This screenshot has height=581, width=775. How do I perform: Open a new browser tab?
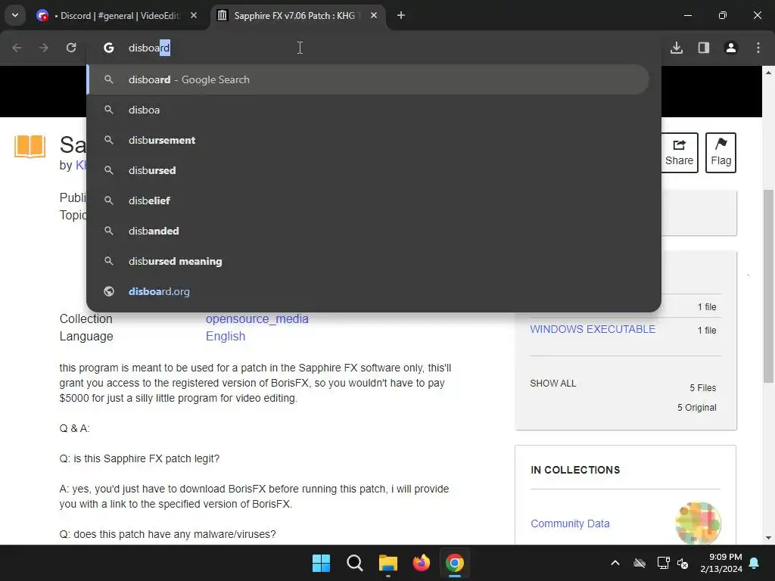[401, 15]
